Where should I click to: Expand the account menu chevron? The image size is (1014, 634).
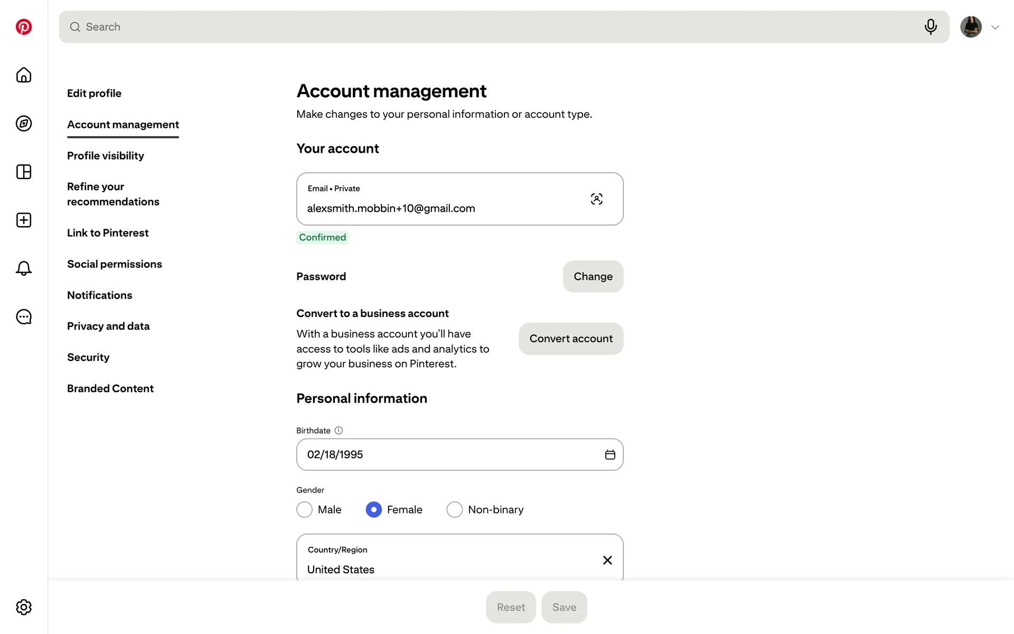tap(995, 27)
